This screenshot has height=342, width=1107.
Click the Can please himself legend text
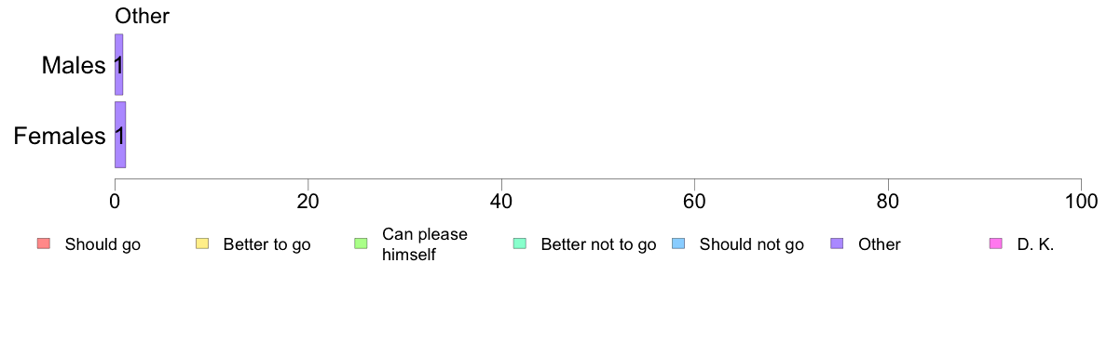tap(424, 244)
